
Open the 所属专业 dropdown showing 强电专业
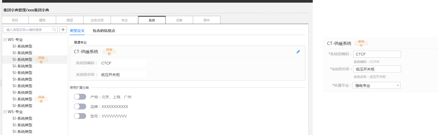point(376,85)
